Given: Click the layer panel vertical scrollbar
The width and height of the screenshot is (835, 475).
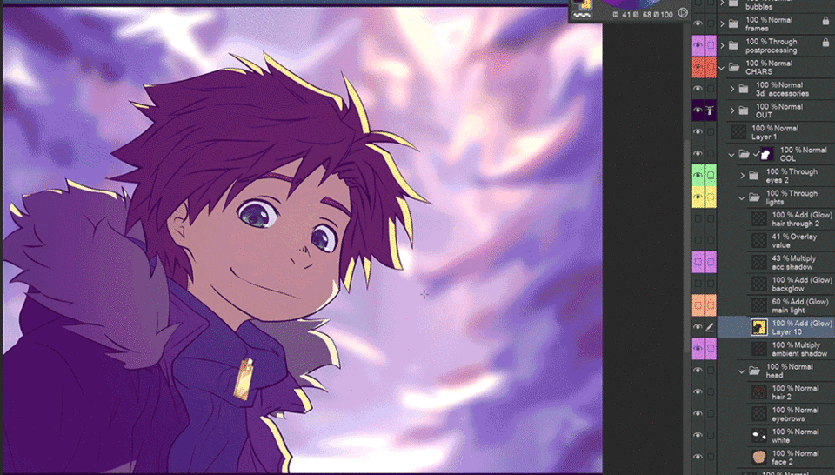Looking at the screenshot, I should pos(687,245).
